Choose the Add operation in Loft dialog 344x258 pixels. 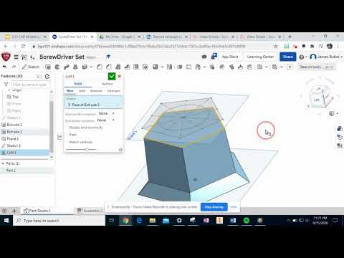pyautogui.click(x=82, y=91)
